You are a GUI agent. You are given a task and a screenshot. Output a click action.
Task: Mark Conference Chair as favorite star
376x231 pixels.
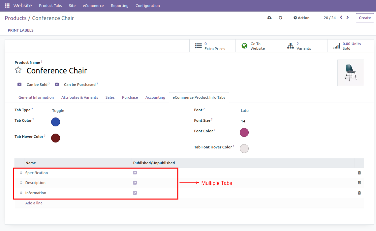pyautogui.click(x=18, y=70)
